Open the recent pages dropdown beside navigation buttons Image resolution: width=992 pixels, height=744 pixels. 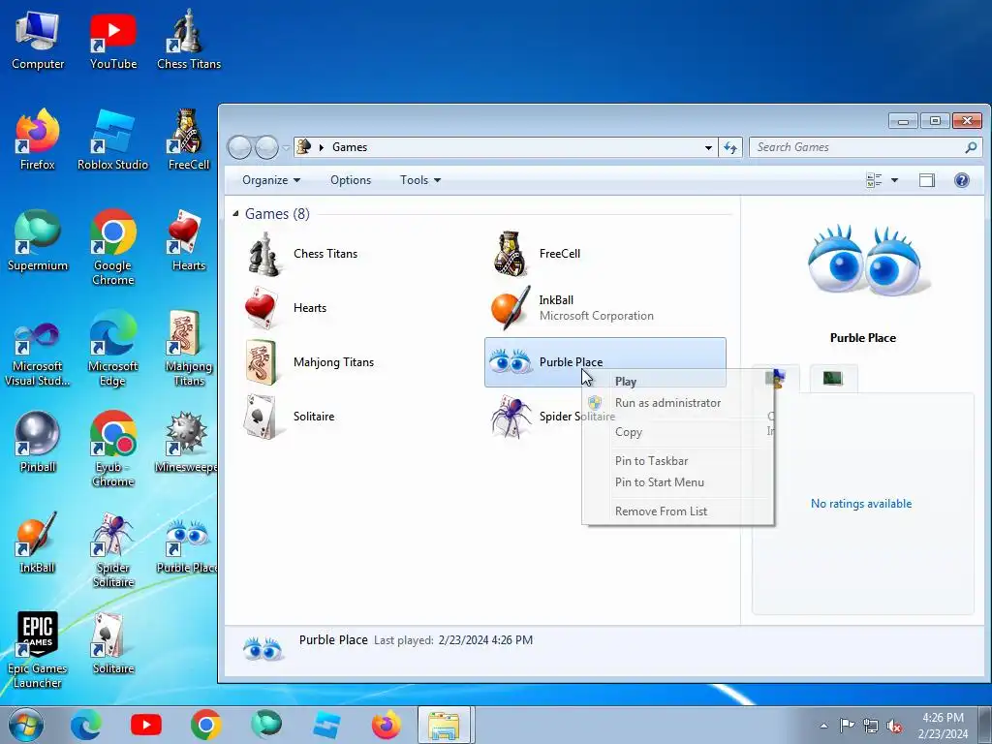click(286, 147)
